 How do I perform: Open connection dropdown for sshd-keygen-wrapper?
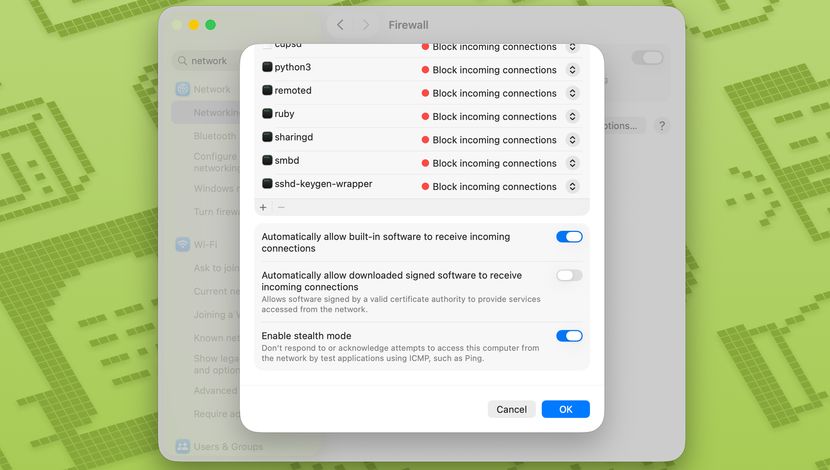coord(572,187)
